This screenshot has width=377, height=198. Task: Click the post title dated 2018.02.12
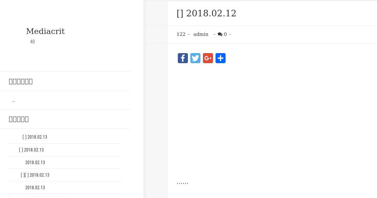pos(206,13)
